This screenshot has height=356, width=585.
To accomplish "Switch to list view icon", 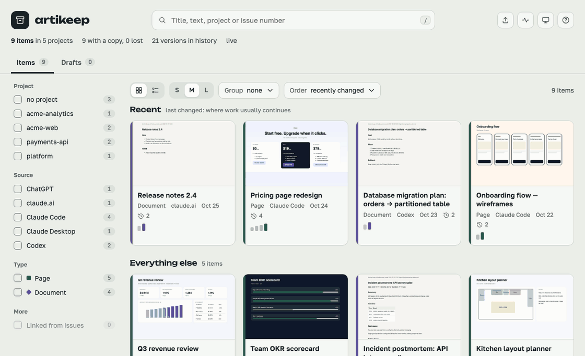I will 155,90.
